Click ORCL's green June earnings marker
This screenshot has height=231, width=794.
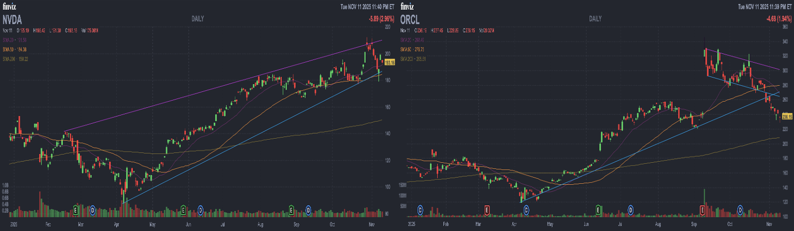pos(599,210)
